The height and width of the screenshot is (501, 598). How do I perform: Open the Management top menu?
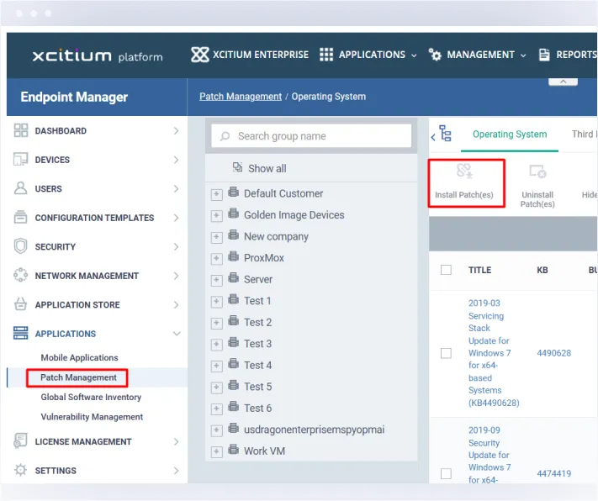(479, 55)
